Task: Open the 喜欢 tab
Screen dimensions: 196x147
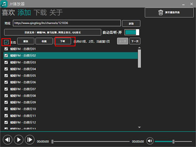Action: coord(8,12)
